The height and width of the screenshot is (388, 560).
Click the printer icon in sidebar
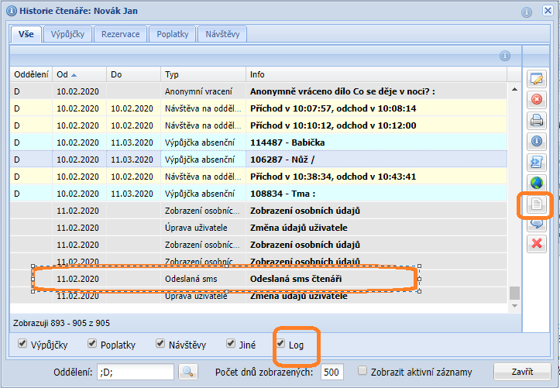point(536,121)
